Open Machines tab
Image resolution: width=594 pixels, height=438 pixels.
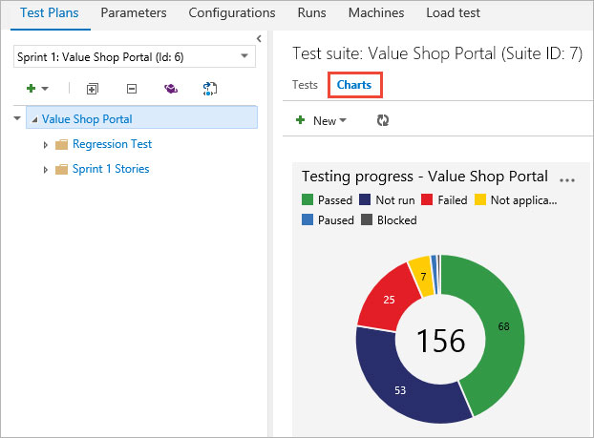coord(376,12)
